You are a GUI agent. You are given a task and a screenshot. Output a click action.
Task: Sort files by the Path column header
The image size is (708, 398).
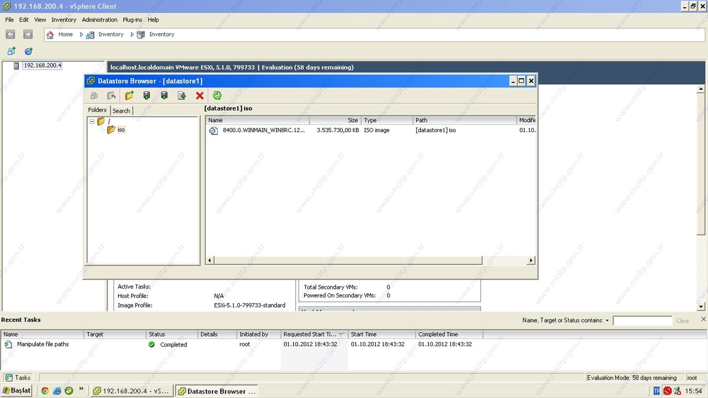point(465,120)
